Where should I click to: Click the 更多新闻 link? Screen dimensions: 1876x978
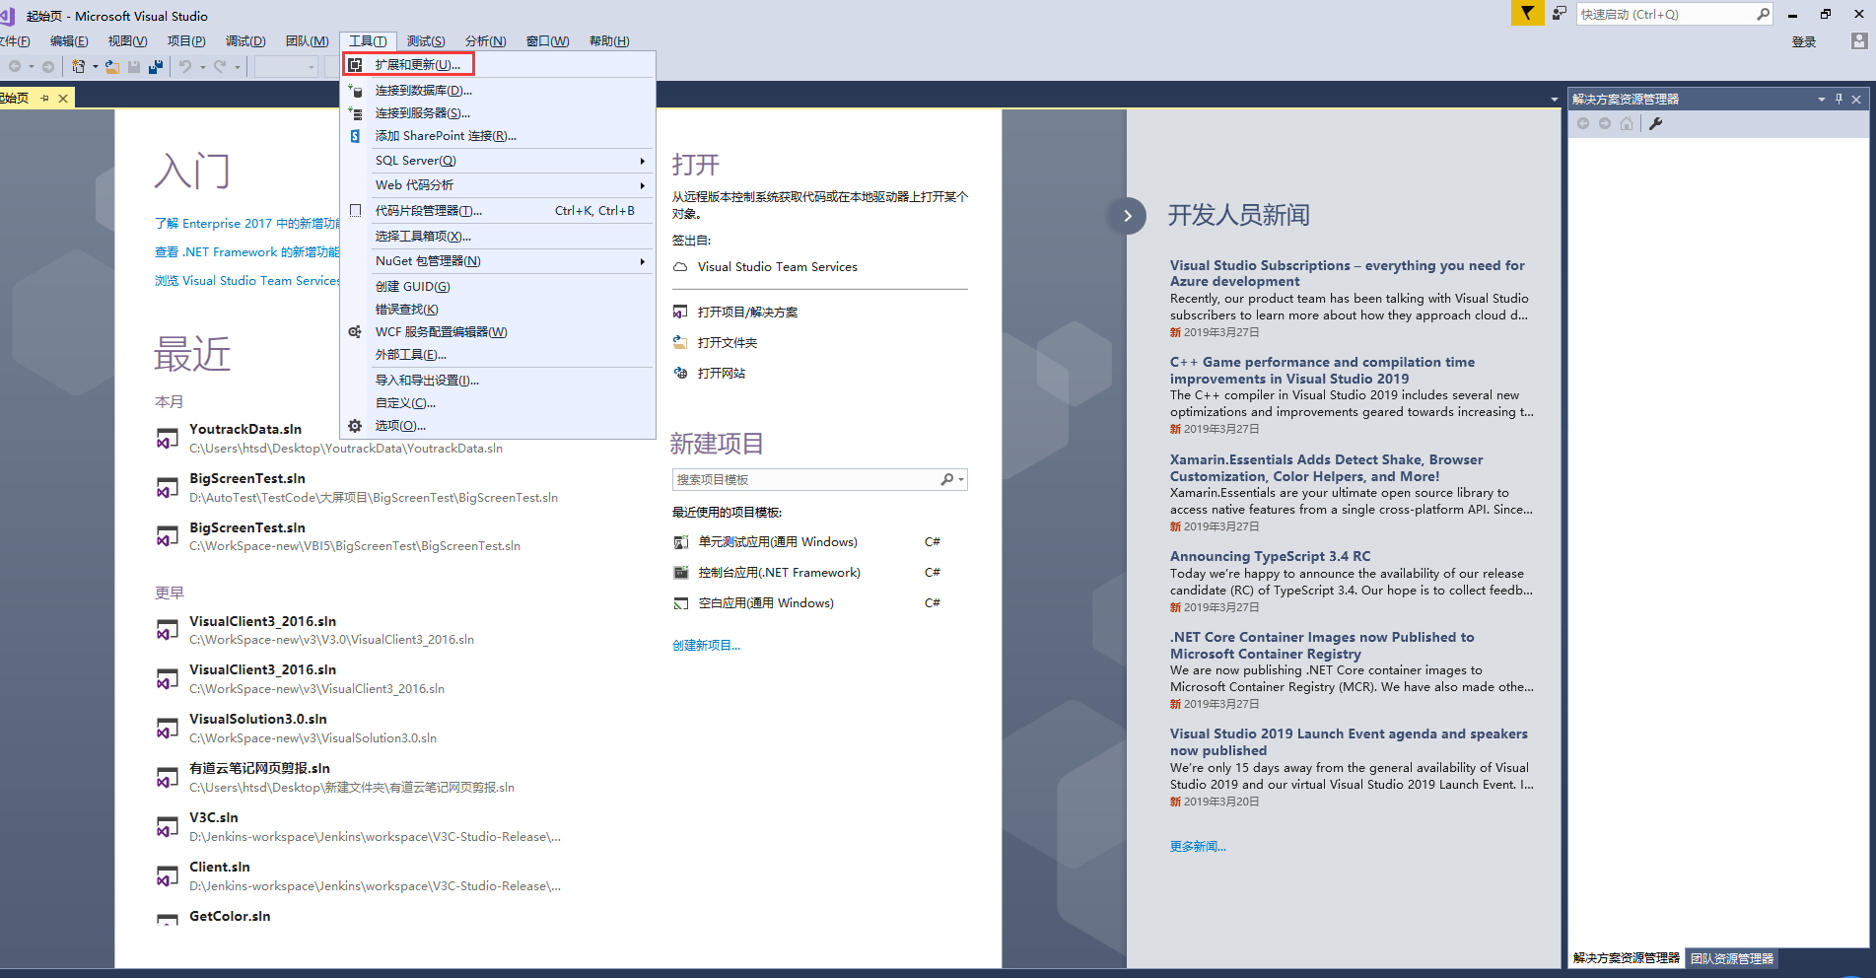tap(1198, 847)
